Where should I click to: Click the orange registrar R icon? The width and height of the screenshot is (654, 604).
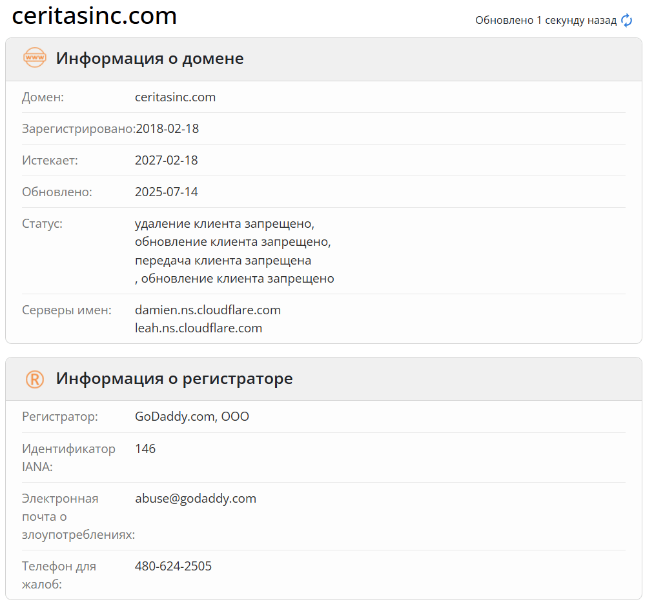click(x=35, y=379)
